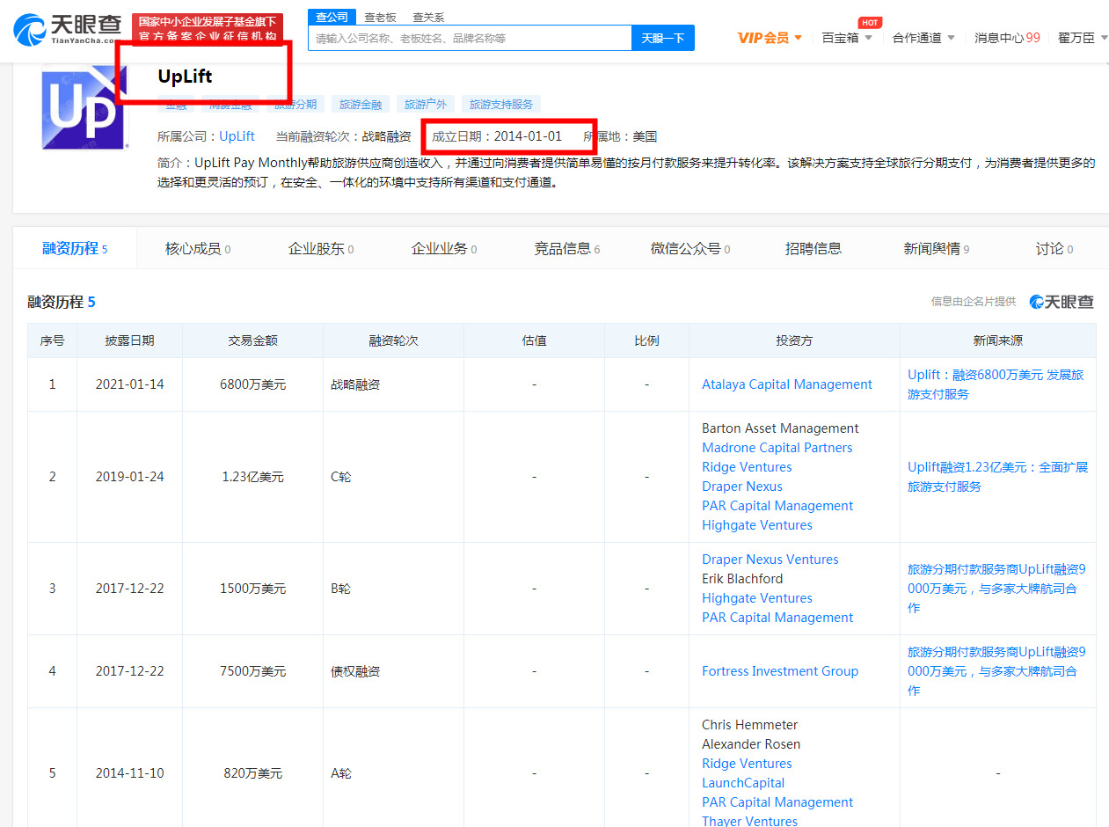Click the 2021-01-14 disclosure date cell
1109x827 pixels.
click(129, 384)
